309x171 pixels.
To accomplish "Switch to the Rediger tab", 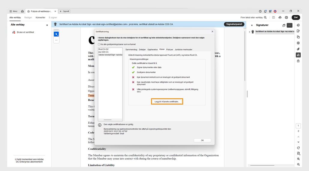I will [28, 17].
